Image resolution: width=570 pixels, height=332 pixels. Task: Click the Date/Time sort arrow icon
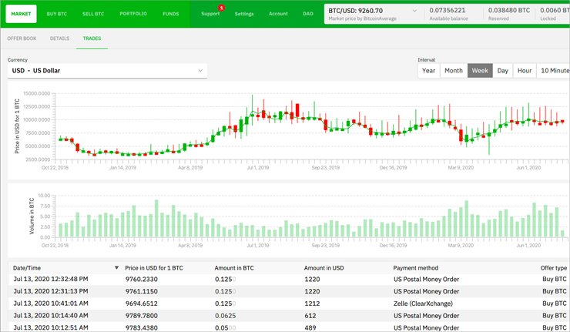pyautogui.click(x=116, y=267)
